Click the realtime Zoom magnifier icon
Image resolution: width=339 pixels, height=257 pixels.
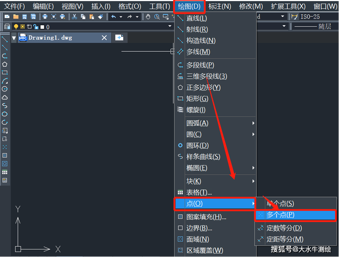click(157, 16)
